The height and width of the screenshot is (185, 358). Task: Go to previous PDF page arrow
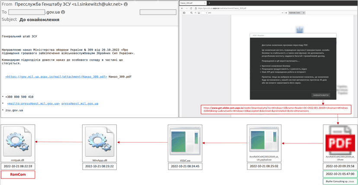pyautogui.click(x=195, y=13)
